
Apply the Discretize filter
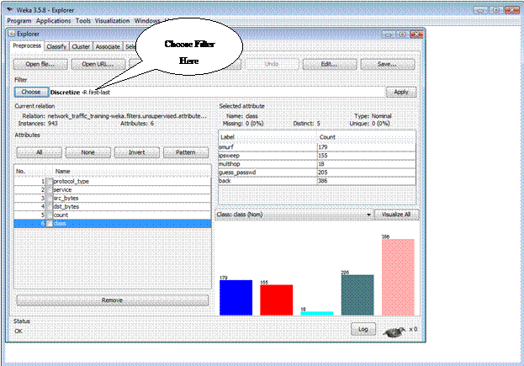(x=401, y=92)
